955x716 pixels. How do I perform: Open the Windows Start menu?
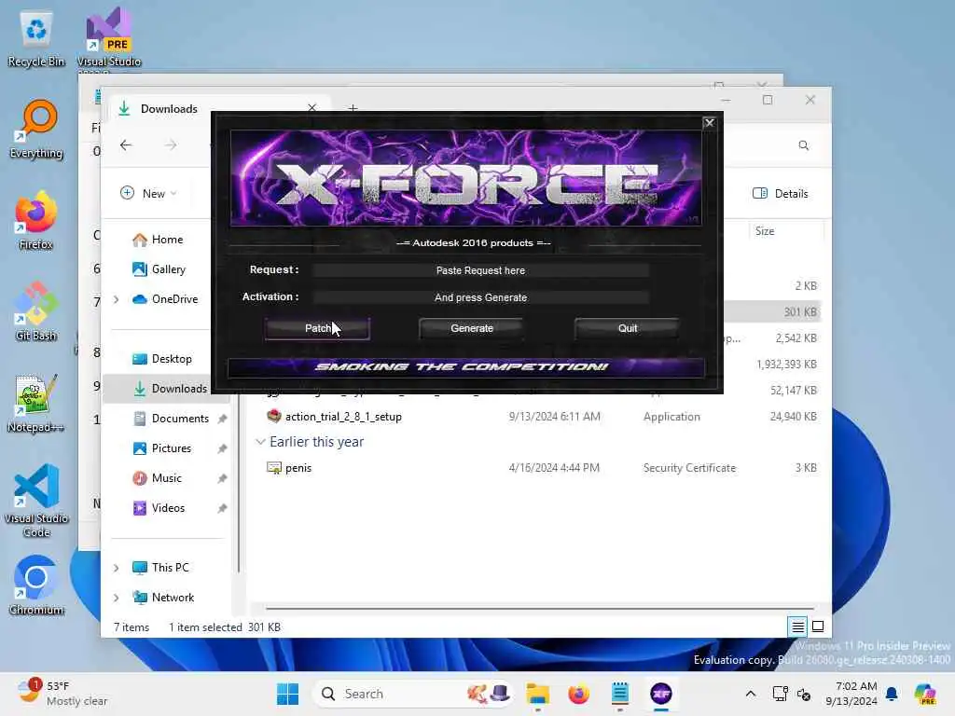pos(287,694)
